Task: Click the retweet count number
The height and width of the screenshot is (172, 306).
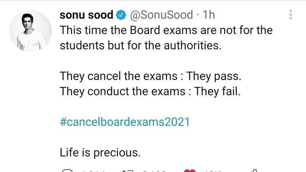Action: 154,170
